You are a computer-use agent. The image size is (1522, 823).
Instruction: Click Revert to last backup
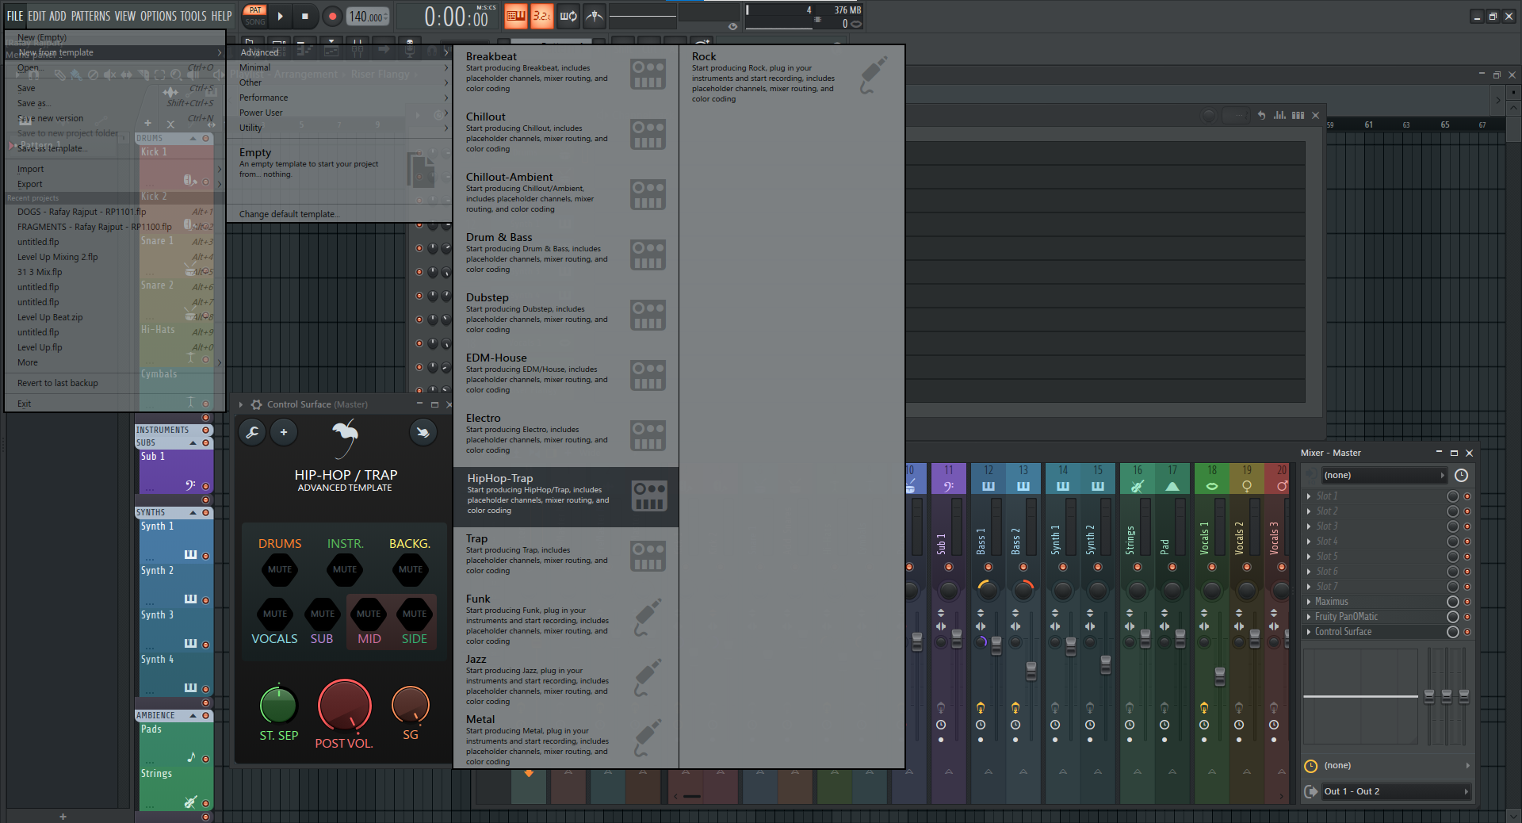click(58, 383)
